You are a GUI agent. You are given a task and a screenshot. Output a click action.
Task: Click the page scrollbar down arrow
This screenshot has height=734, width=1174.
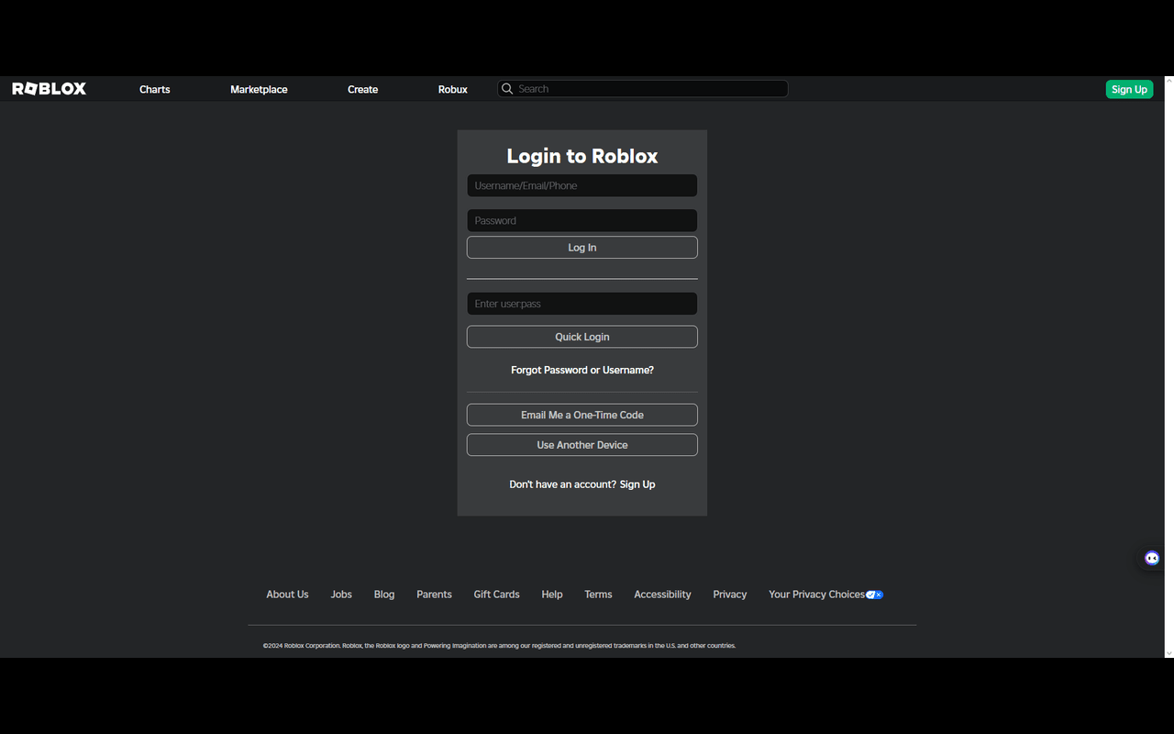[x=1168, y=652]
